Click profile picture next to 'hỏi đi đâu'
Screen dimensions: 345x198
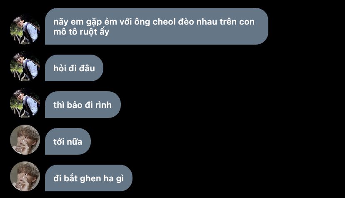[x=25, y=66]
